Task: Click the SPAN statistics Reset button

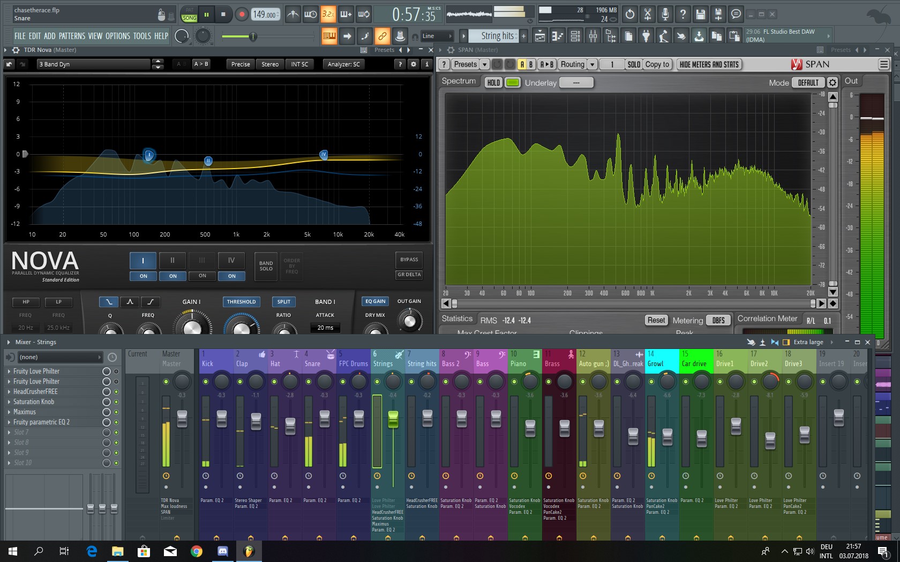Action: coord(656,320)
